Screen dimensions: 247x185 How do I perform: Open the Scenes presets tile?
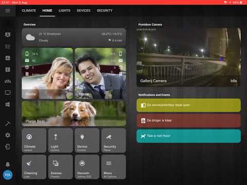point(61,167)
